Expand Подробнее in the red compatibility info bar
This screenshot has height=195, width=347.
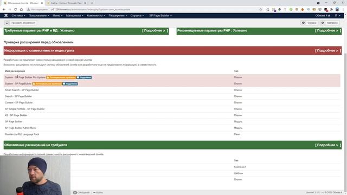[328, 50]
